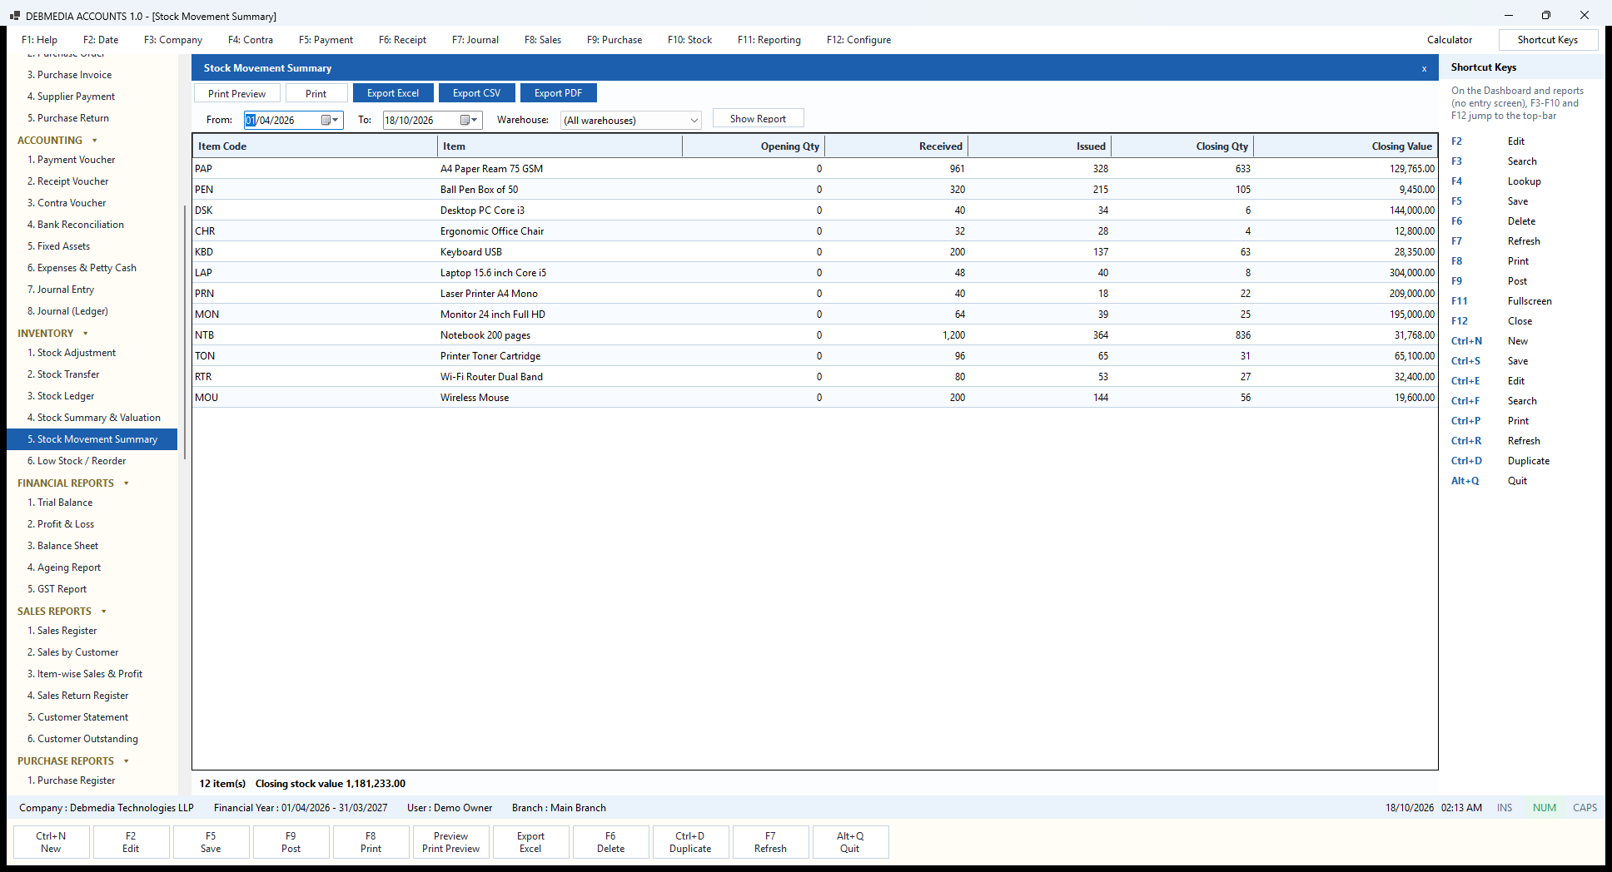Sort by Item Code column header
1612x872 pixels.
315,146
